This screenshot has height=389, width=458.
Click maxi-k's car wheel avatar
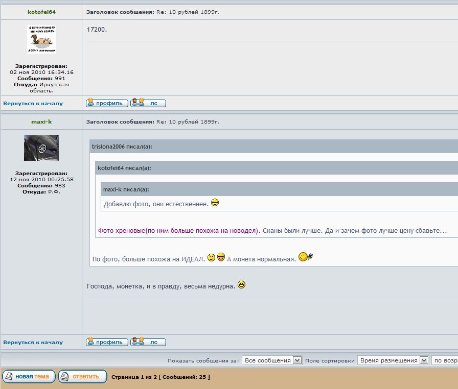point(41,148)
